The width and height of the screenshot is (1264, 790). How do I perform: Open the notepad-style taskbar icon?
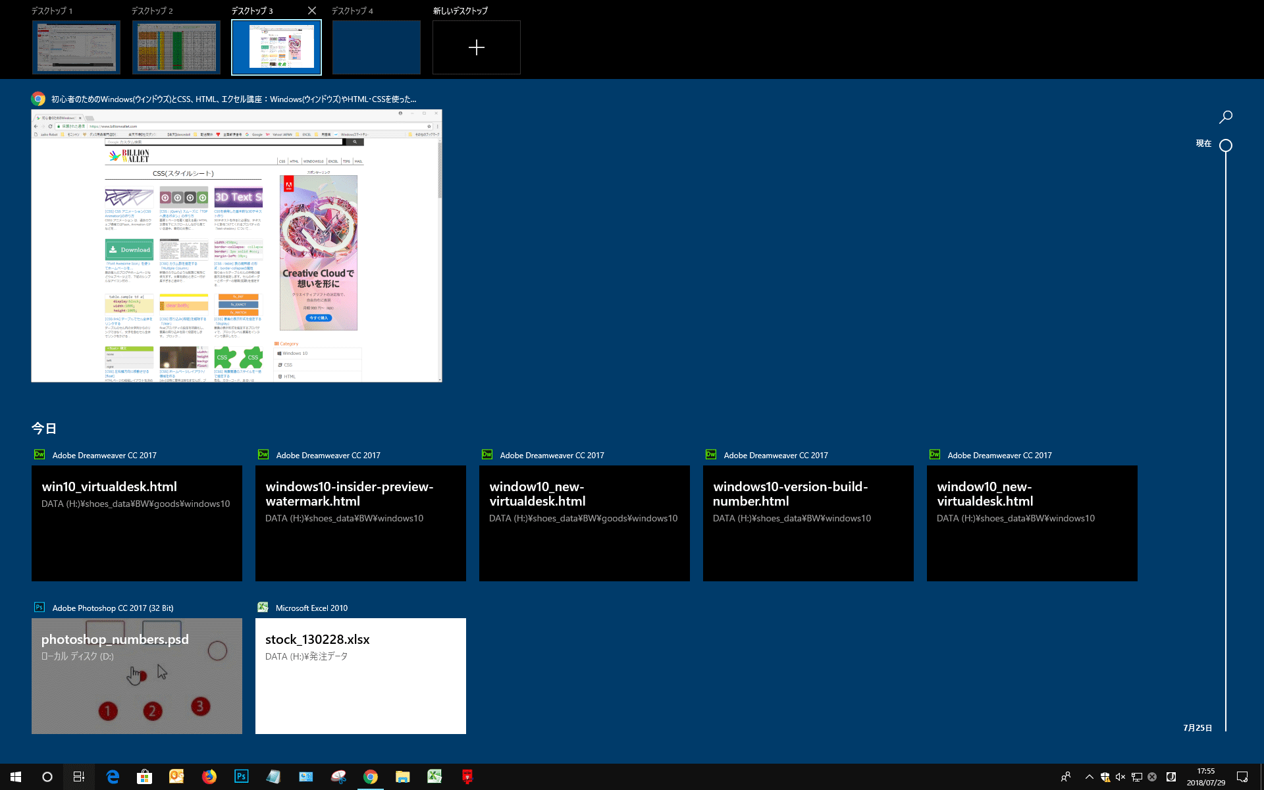(274, 777)
